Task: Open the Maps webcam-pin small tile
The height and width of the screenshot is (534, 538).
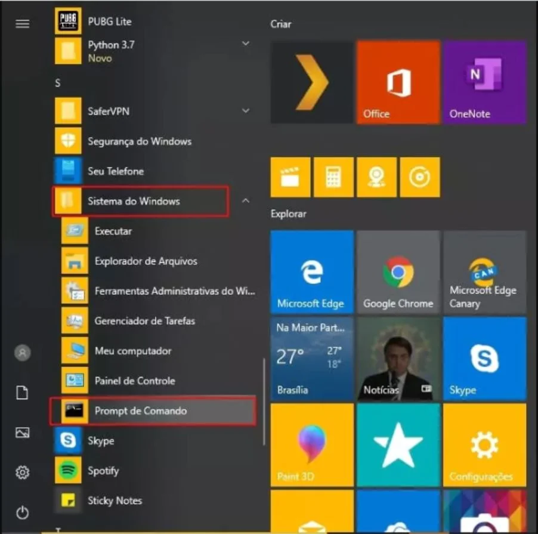Action: point(377,177)
